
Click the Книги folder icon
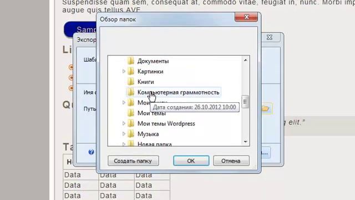(131, 82)
